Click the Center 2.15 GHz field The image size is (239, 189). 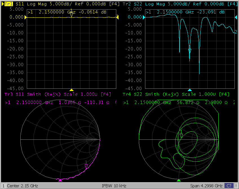pos(23,186)
